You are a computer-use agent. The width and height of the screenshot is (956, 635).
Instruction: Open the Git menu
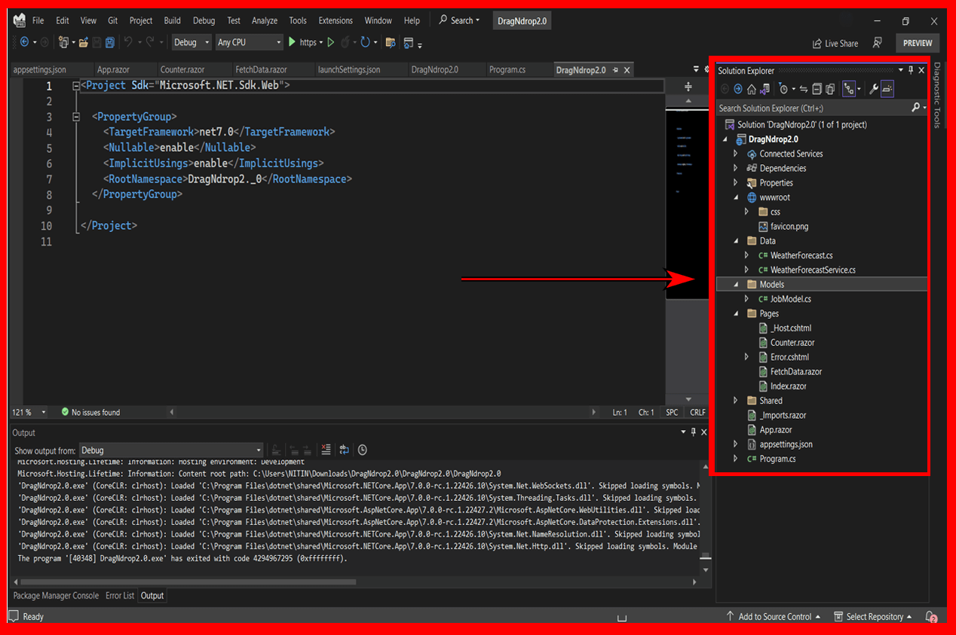pos(112,20)
